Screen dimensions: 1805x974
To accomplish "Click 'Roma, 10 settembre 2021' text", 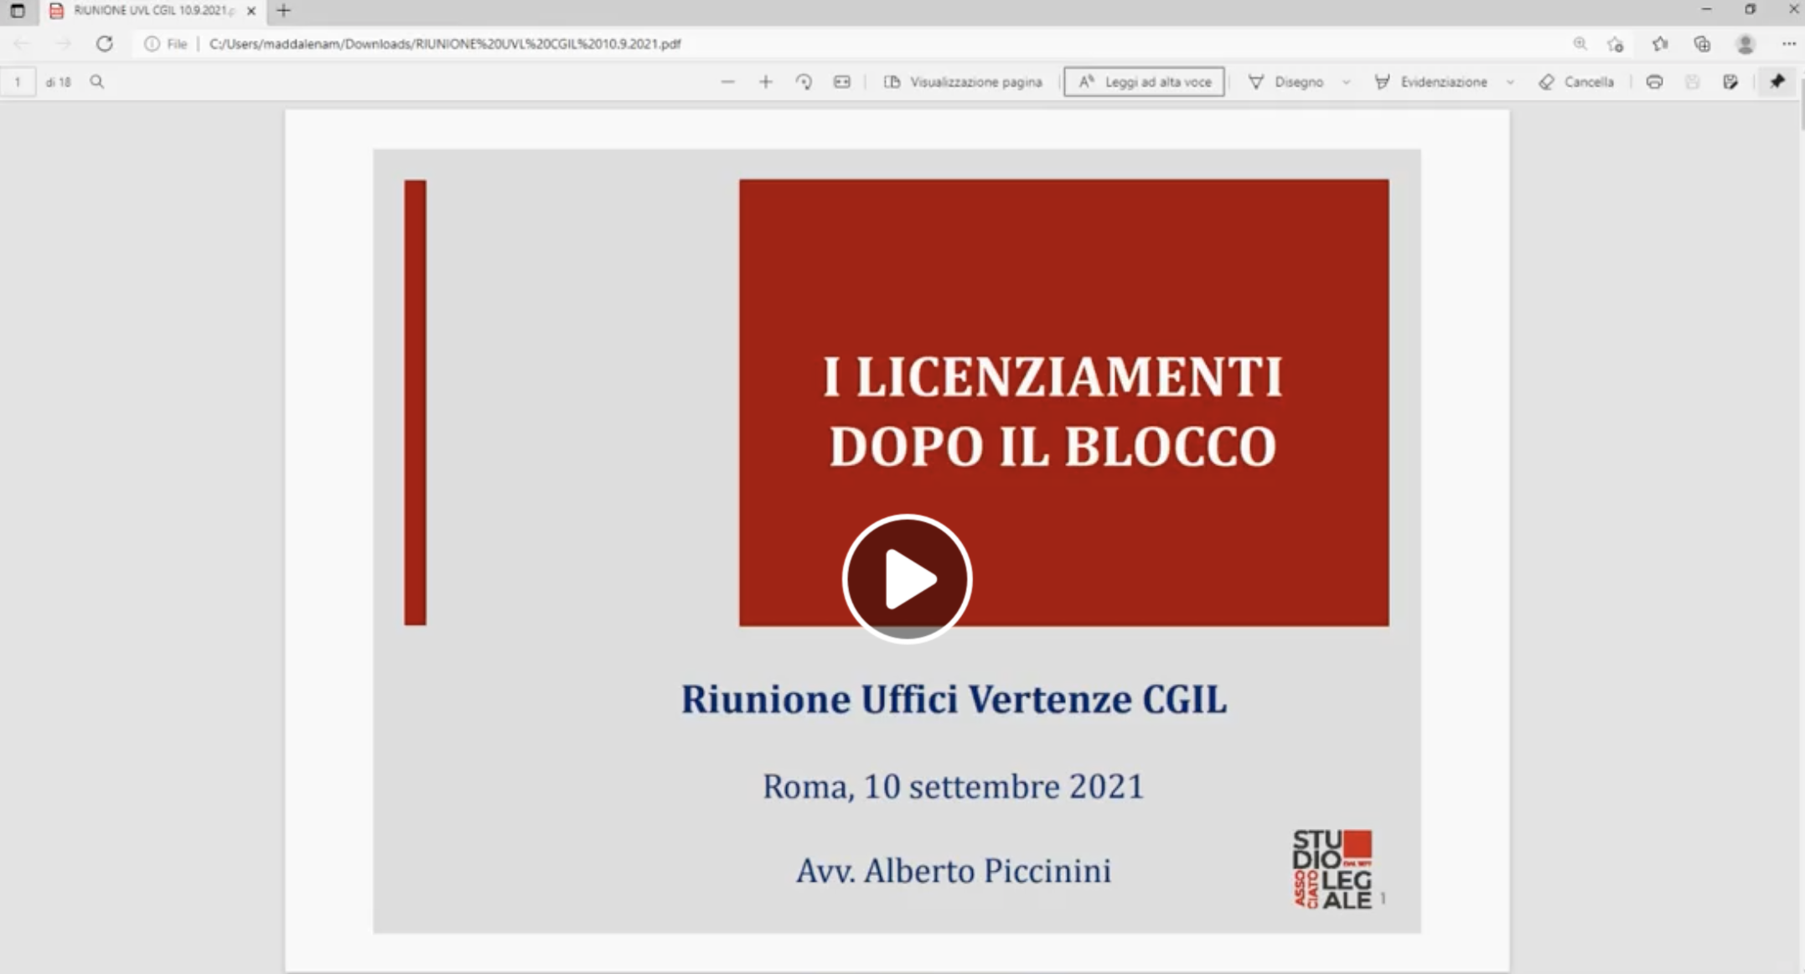I will pos(953,786).
